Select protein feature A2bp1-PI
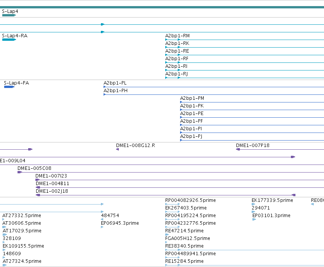Screen dimensions: 324x267 [x=191, y=129]
